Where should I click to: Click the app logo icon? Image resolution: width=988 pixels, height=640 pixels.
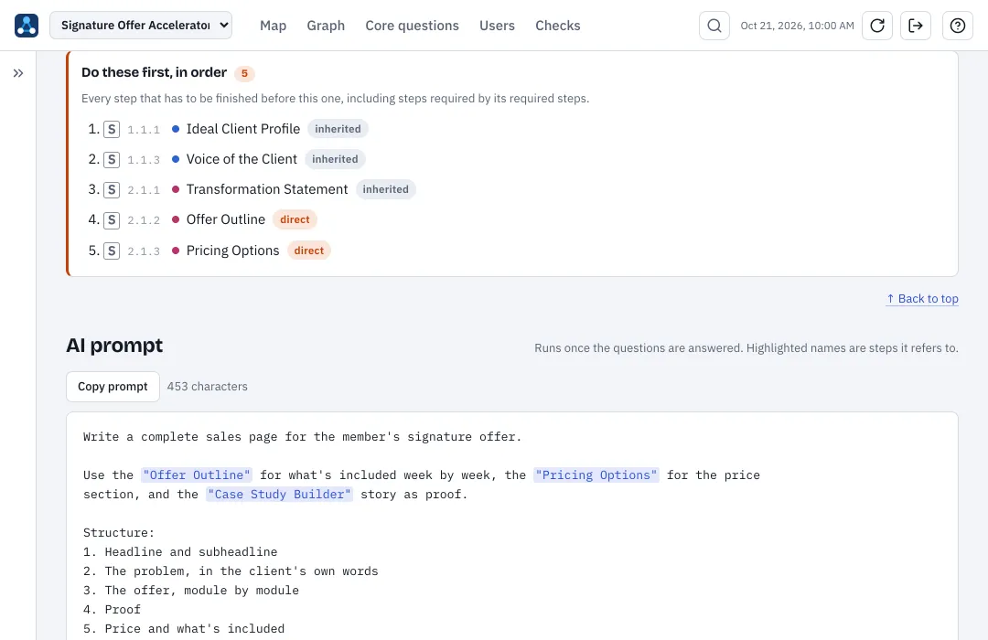27,26
